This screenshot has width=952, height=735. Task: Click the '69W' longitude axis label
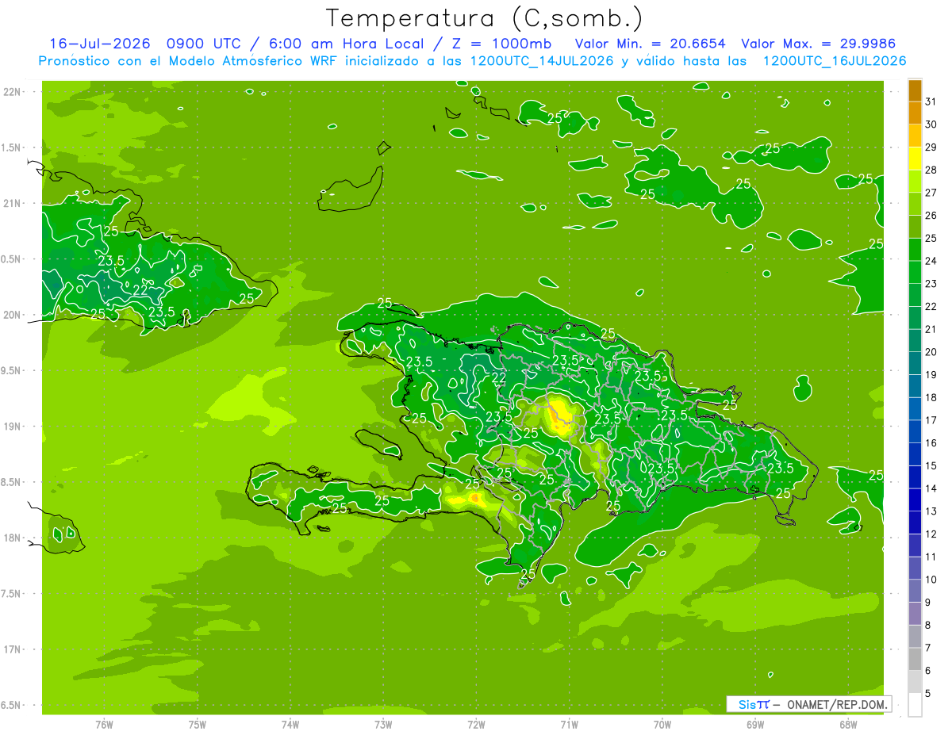click(x=755, y=724)
